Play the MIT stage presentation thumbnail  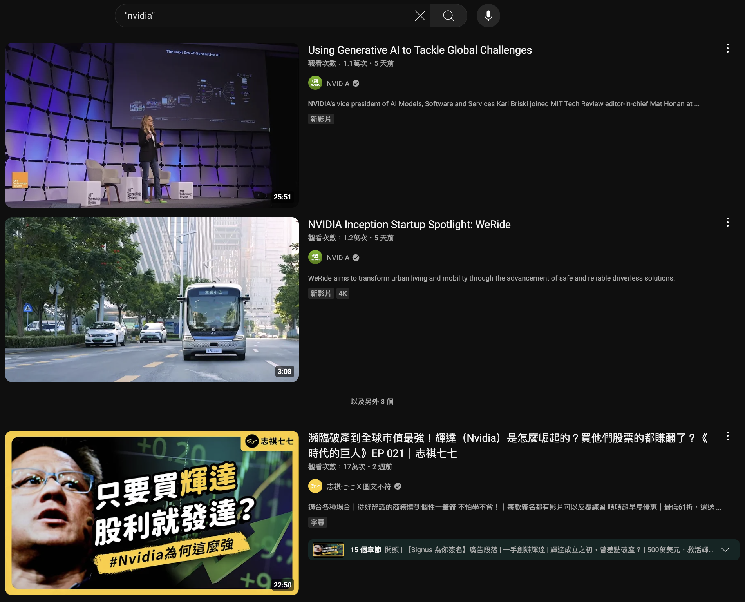tap(152, 125)
